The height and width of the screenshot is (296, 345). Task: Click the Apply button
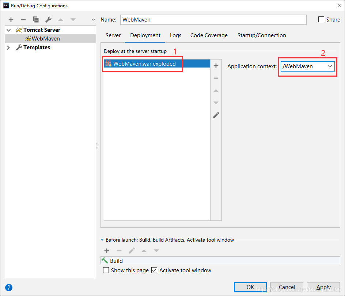323,287
